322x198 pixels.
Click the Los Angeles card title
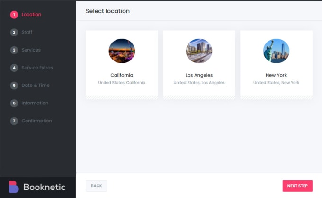[199, 75]
